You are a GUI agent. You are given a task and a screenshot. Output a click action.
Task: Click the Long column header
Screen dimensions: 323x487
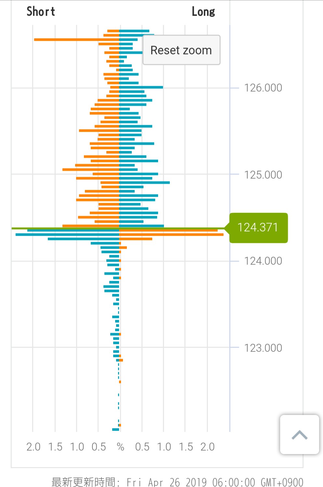click(203, 12)
